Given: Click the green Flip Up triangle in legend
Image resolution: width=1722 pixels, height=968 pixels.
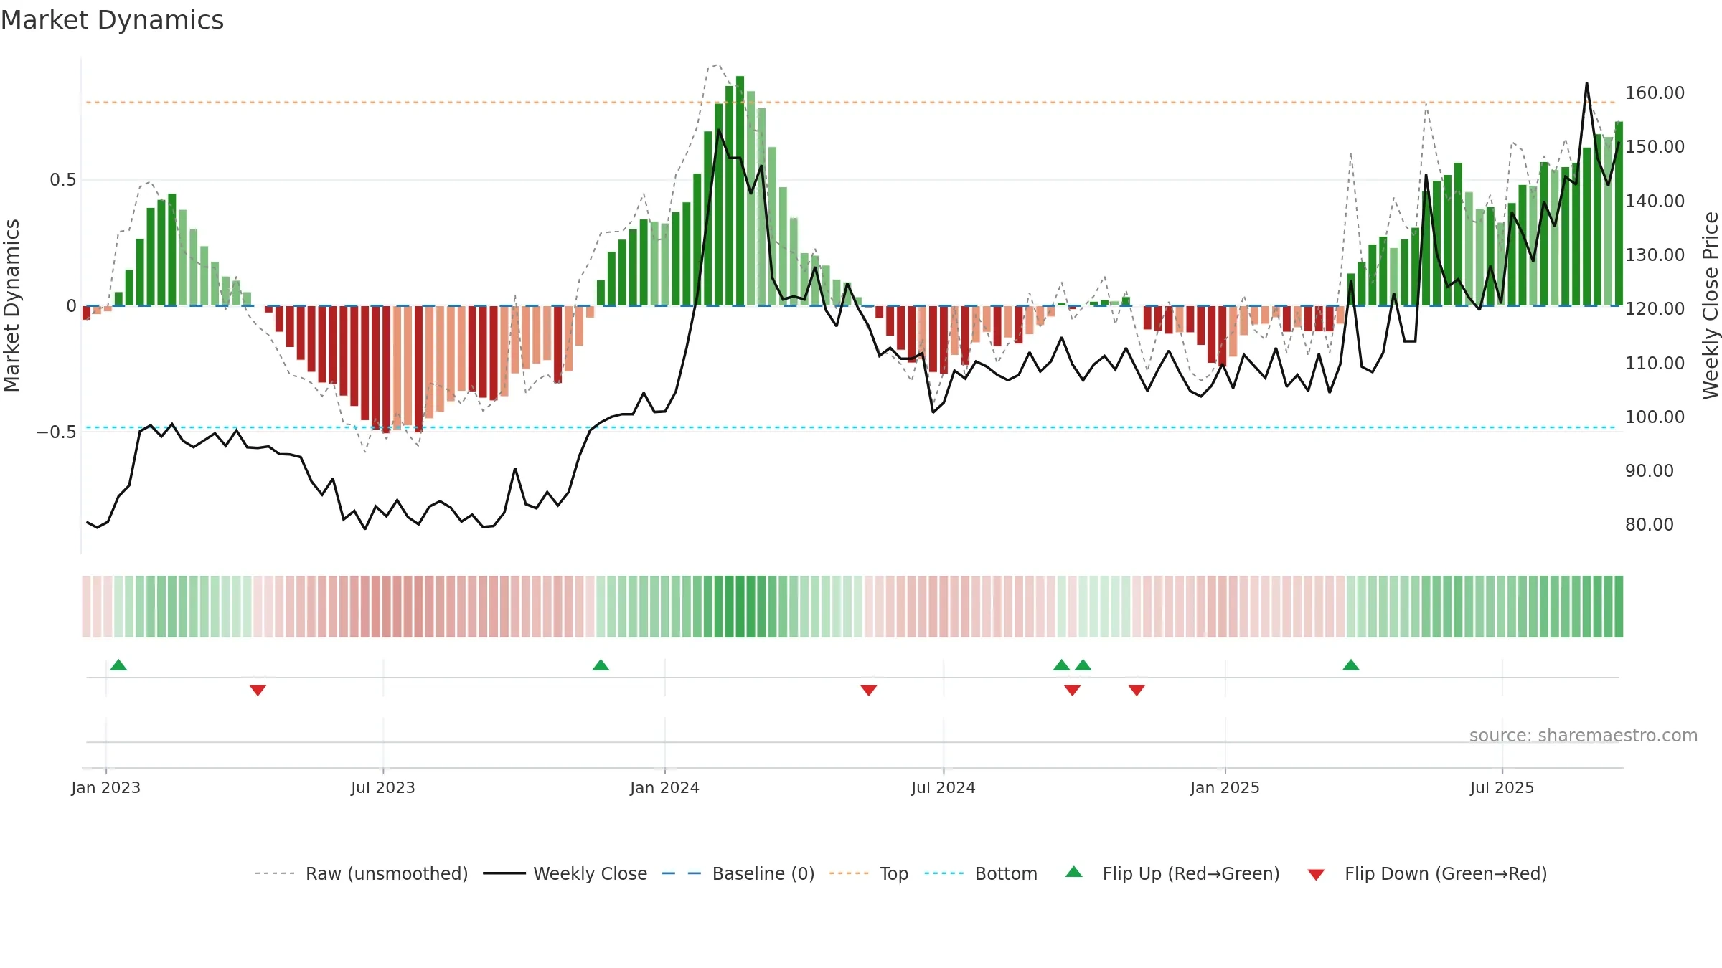Looking at the screenshot, I should [1074, 873].
